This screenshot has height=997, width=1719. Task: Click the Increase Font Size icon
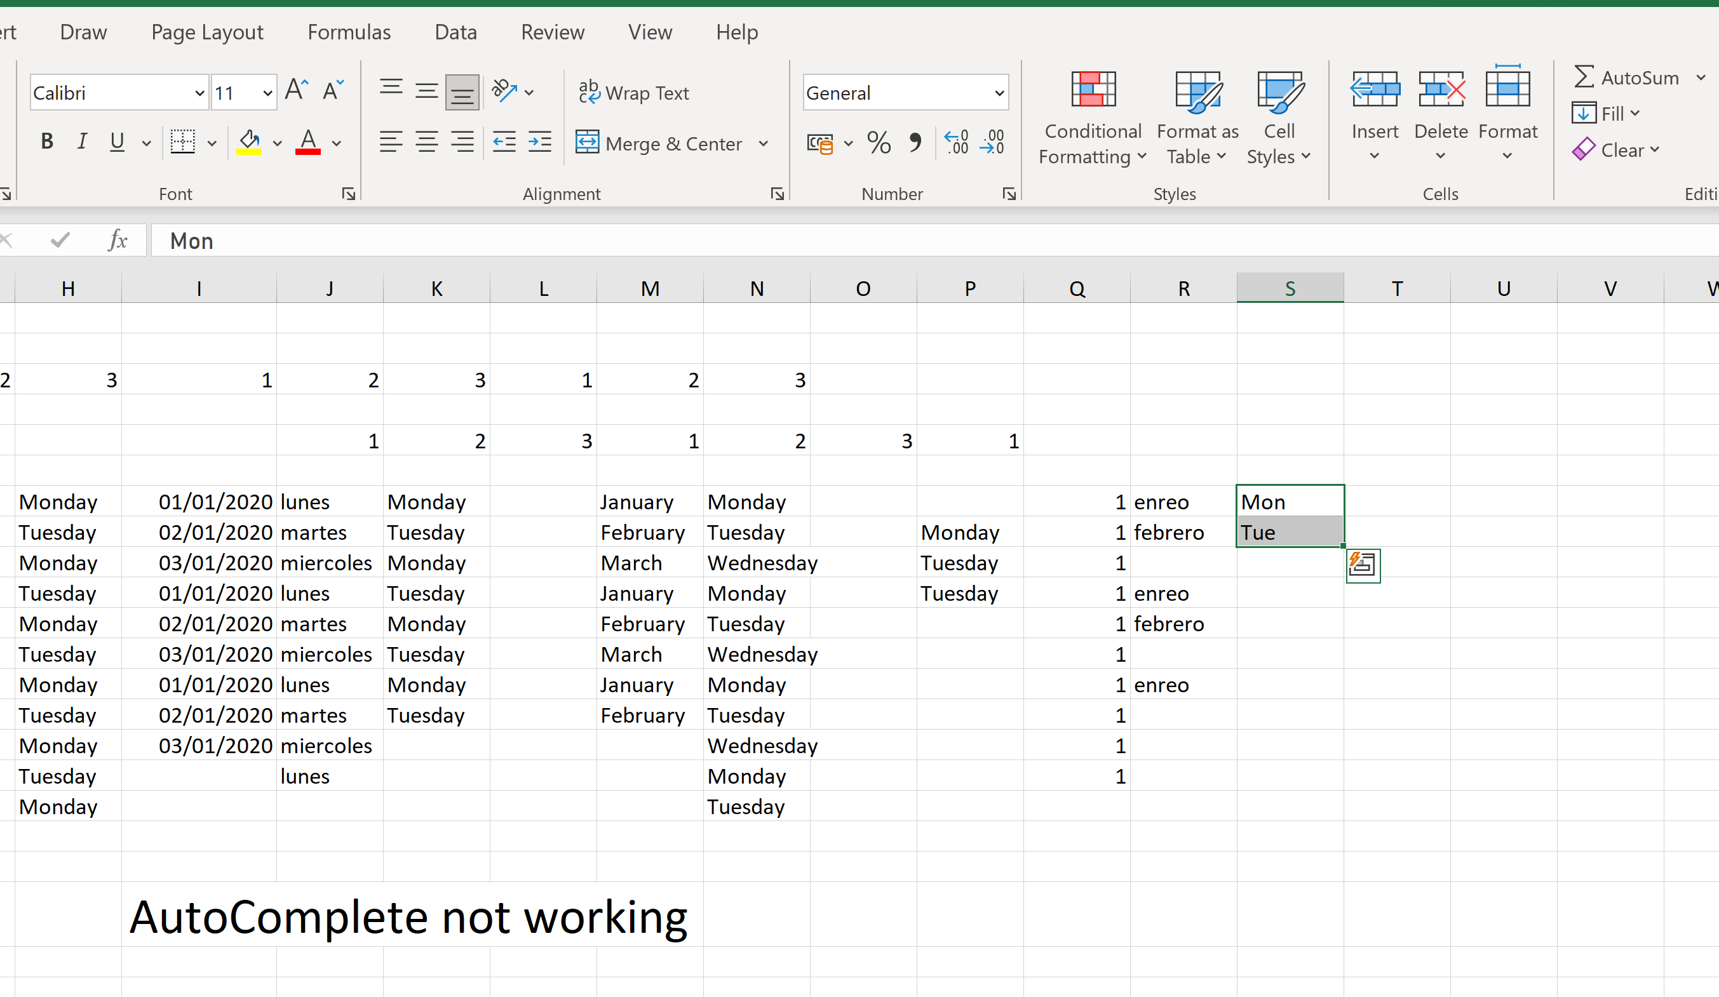point(297,91)
